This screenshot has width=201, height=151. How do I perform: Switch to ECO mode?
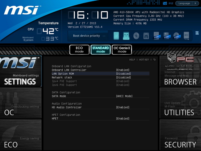[79, 50]
